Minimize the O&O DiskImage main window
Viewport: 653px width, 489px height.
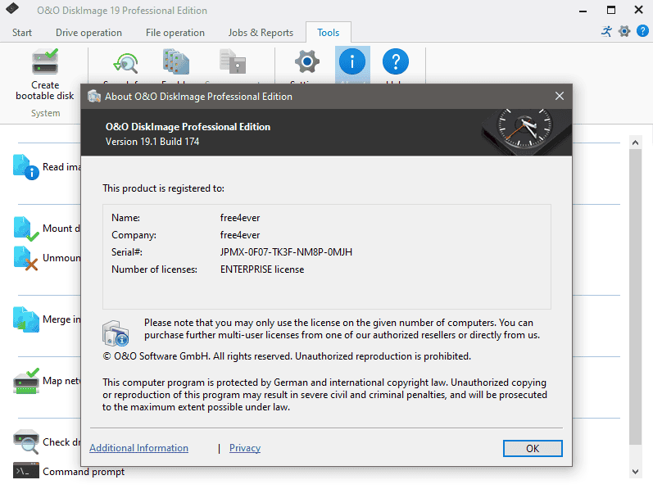click(x=583, y=10)
